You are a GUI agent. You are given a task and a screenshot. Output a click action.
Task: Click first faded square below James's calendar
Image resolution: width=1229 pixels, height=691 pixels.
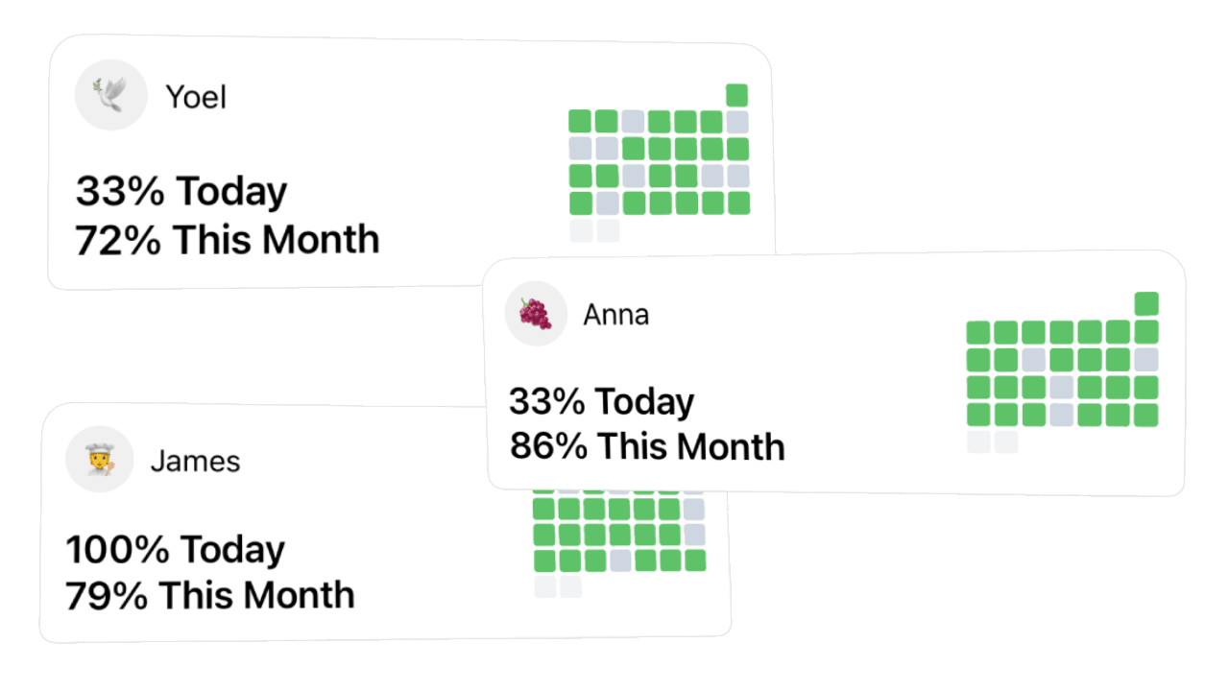point(544,586)
